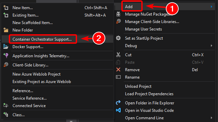Expand the Add submenu arrow
The height and width of the screenshot is (122, 218).
pyautogui.click(x=212, y=6)
